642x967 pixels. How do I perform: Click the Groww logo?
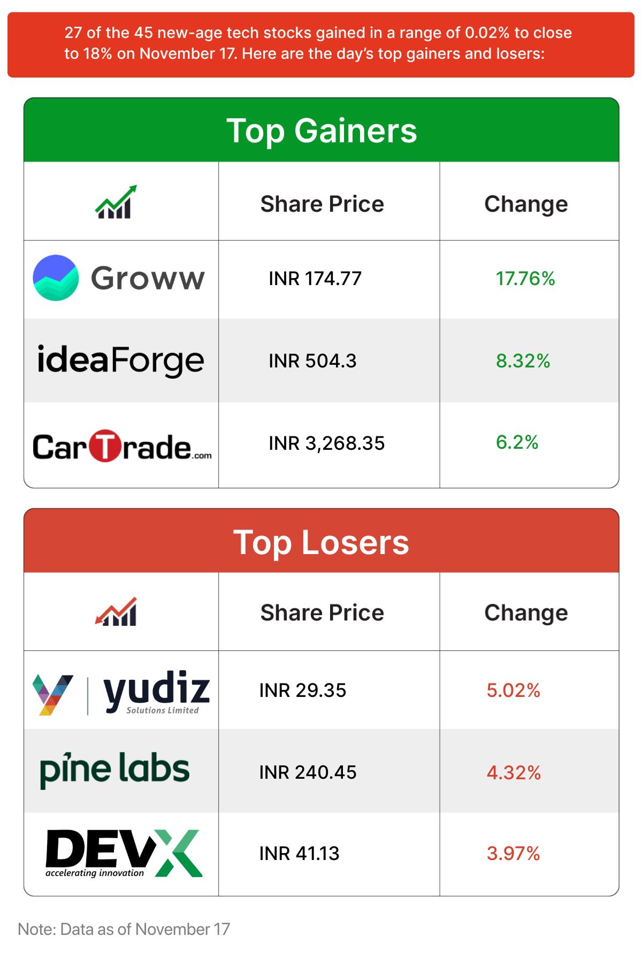119,278
